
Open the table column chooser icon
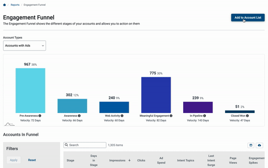pos(251,145)
